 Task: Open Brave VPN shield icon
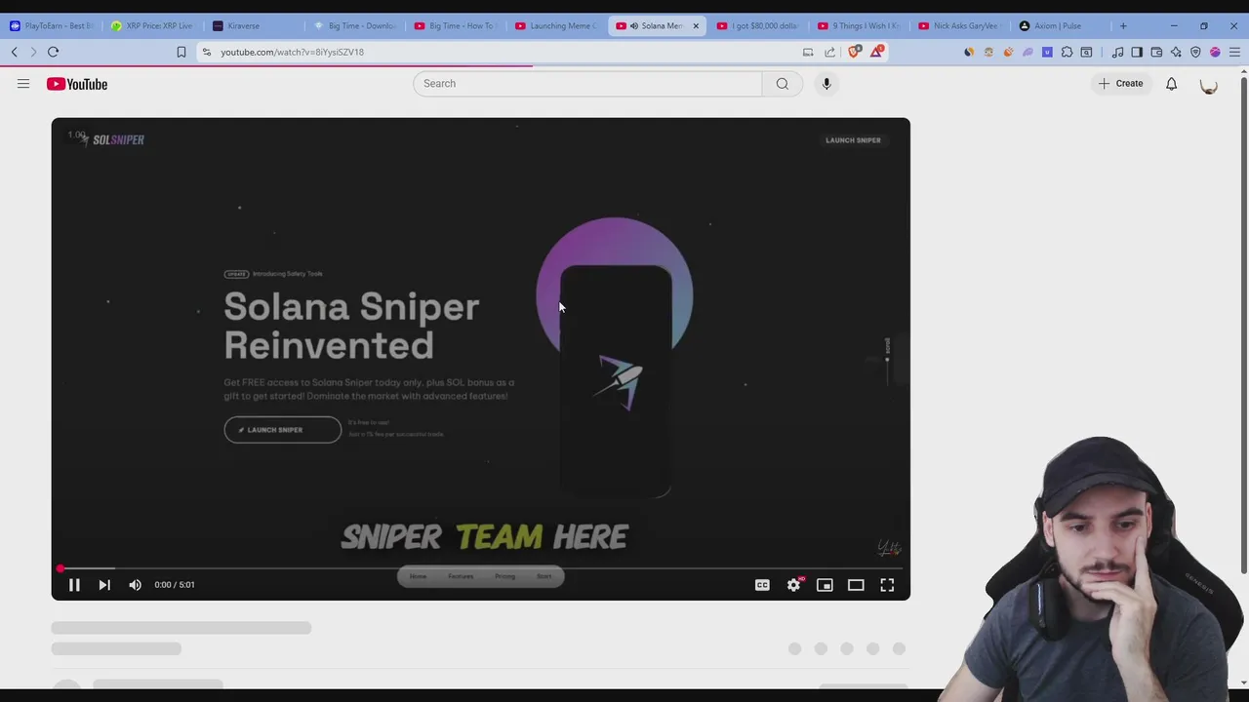click(x=1195, y=52)
